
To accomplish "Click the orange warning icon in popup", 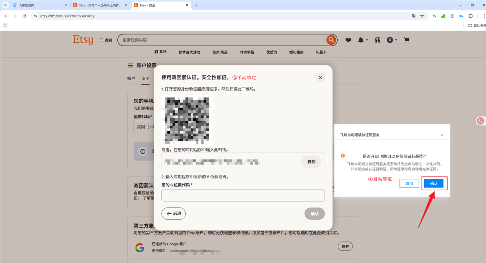I will click(343, 156).
